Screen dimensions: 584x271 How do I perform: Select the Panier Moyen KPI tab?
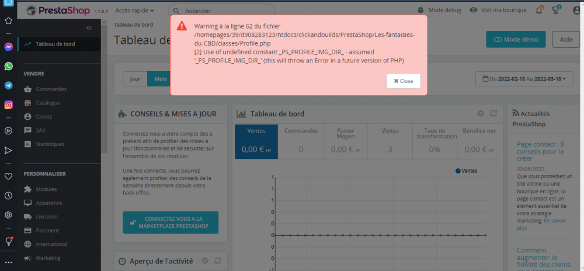click(346, 141)
